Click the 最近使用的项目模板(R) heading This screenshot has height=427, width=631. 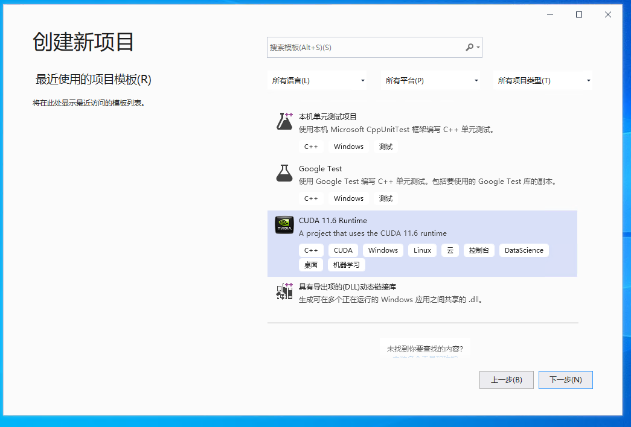tap(94, 79)
